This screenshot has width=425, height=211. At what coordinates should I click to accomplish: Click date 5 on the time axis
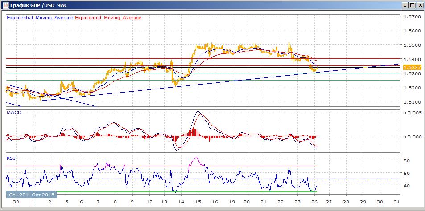click(66, 202)
